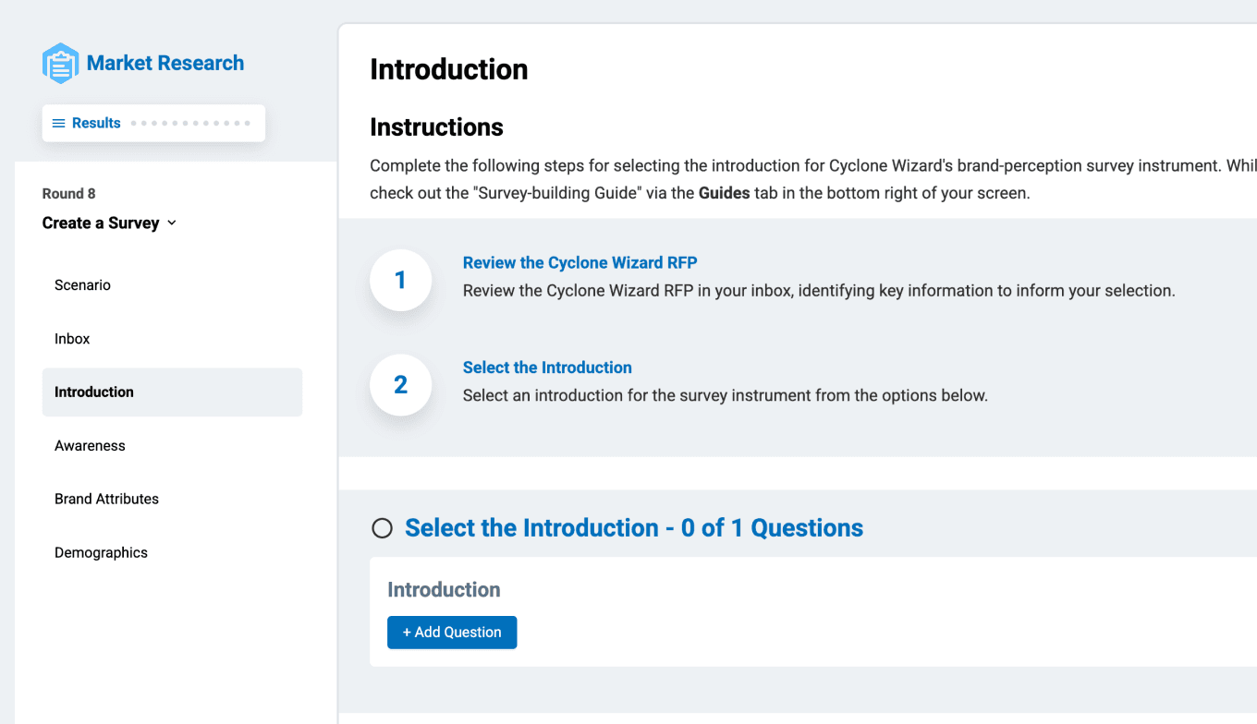Click the step 1 number circle
Image resolution: width=1257 pixels, height=724 pixels.
pyautogui.click(x=400, y=280)
